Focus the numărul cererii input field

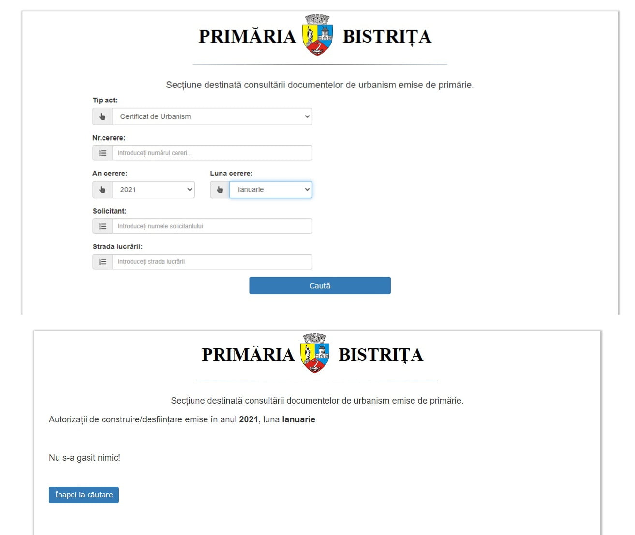[x=212, y=153]
